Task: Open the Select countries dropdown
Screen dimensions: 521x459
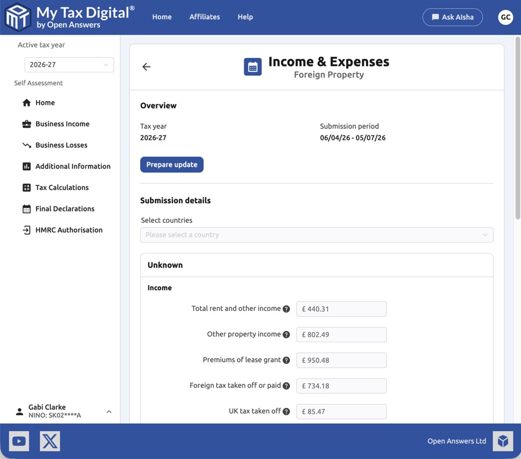Action: 316,235
